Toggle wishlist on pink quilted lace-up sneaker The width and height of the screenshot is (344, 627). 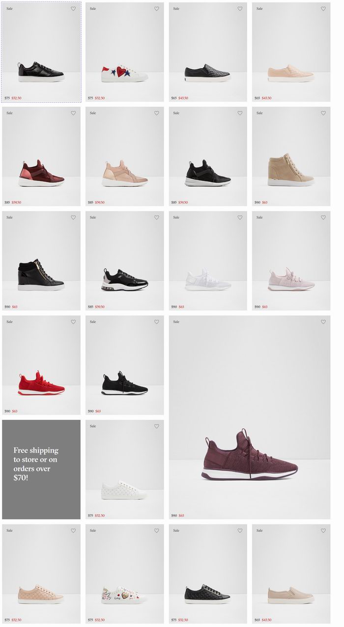(73, 531)
